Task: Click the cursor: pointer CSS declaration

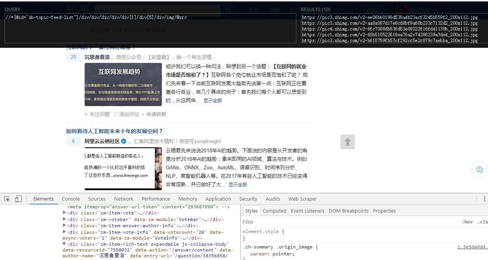Action: pyautogui.click(x=272, y=254)
